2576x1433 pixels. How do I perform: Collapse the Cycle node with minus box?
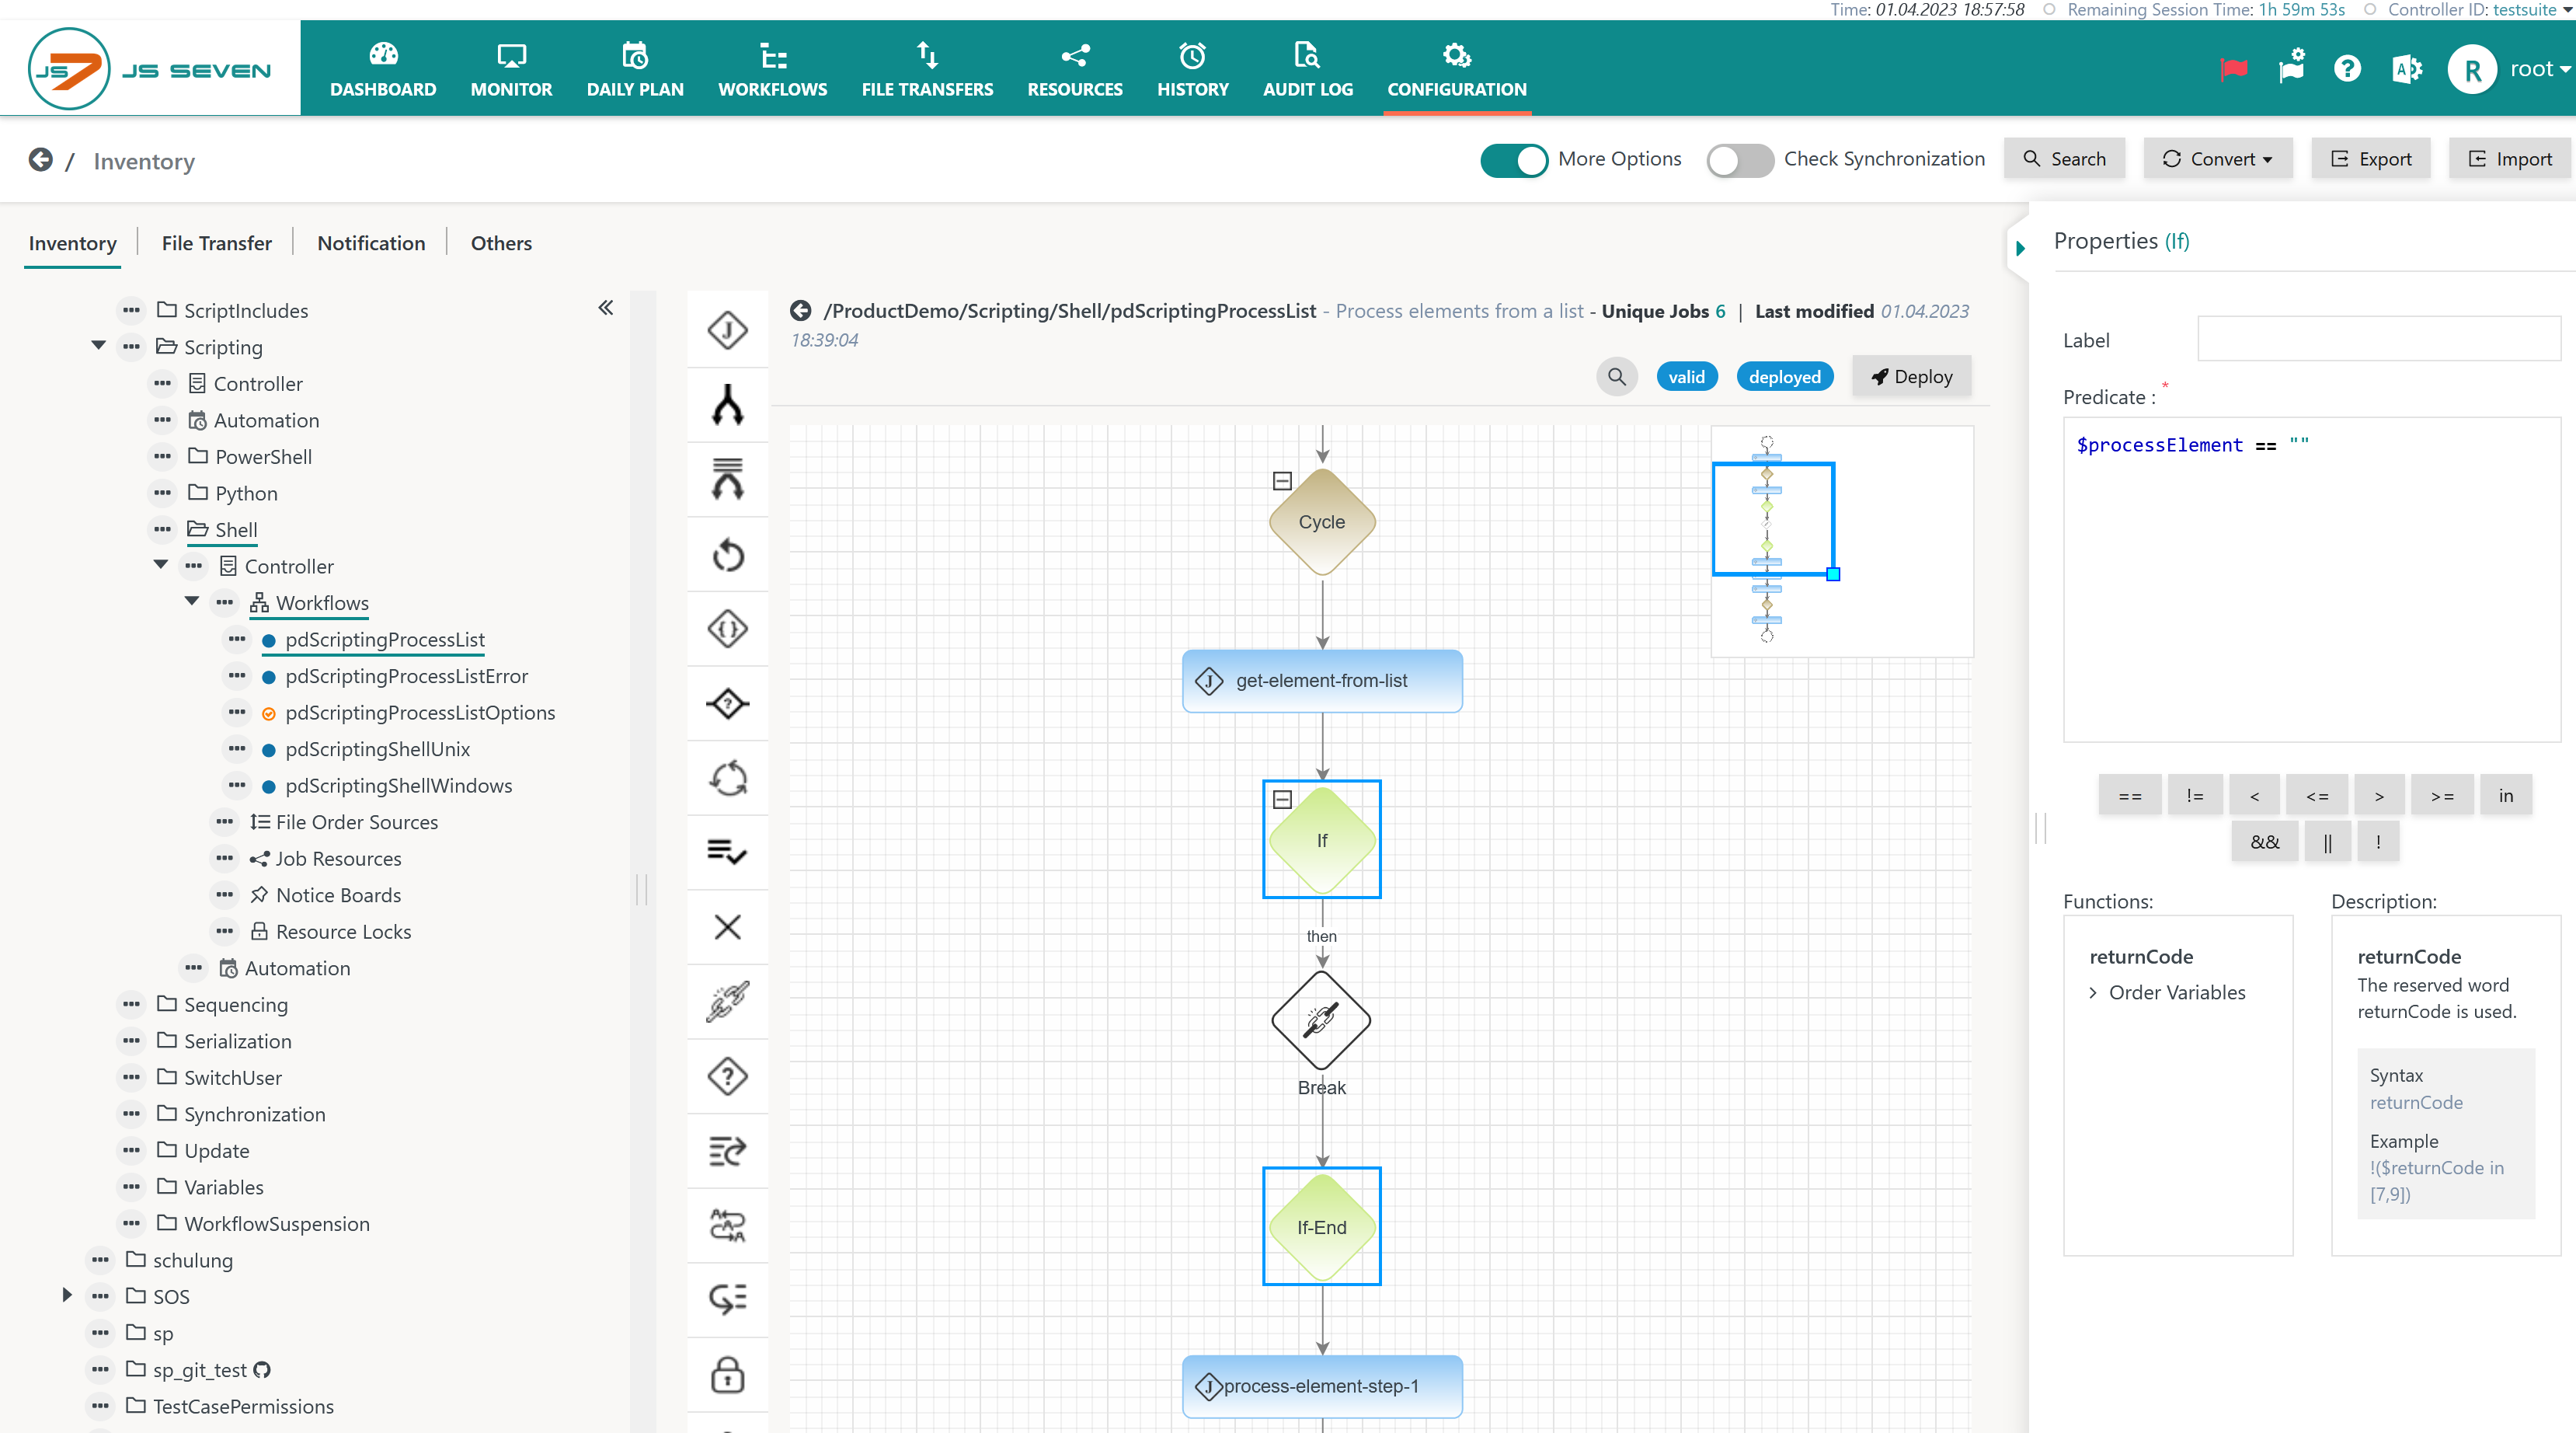(1282, 481)
